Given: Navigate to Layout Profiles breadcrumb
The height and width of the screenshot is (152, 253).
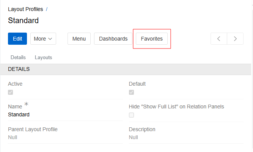Looking at the screenshot, I should pyautogui.click(x=25, y=9).
